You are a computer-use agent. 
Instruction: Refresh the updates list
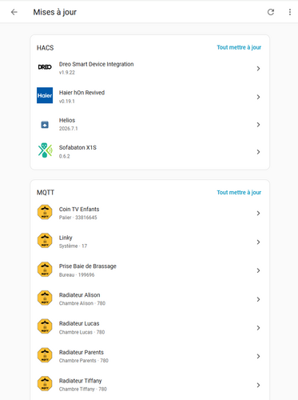click(x=271, y=12)
